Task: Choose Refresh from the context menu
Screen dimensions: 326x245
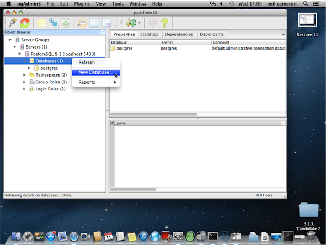Action: coord(96,62)
